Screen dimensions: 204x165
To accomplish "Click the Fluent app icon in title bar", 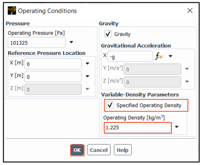I will coord(12,11).
